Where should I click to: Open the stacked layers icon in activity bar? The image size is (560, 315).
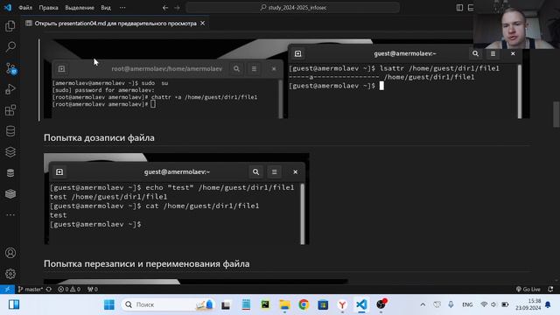click(10, 152)
